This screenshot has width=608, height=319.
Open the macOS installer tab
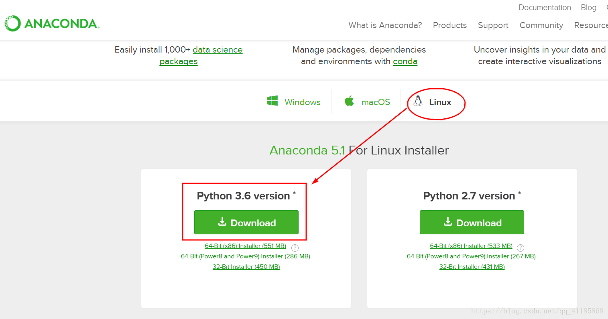coord(367,102)
